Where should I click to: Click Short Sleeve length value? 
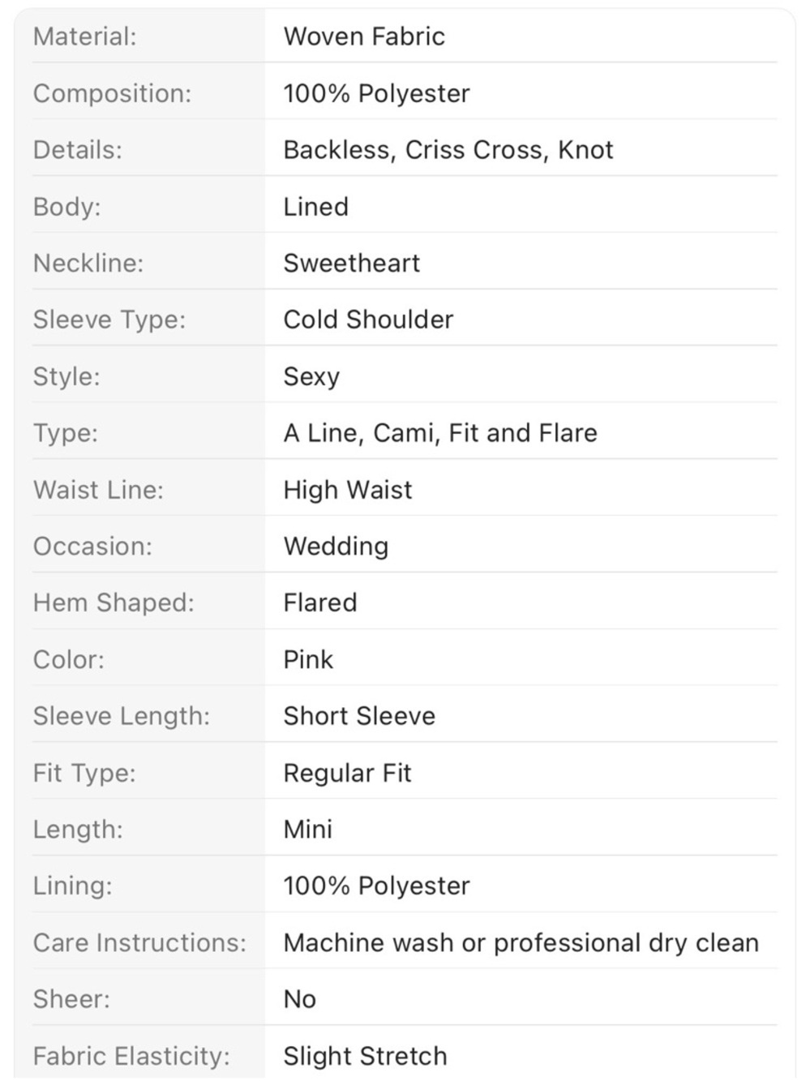pos(359,716)
